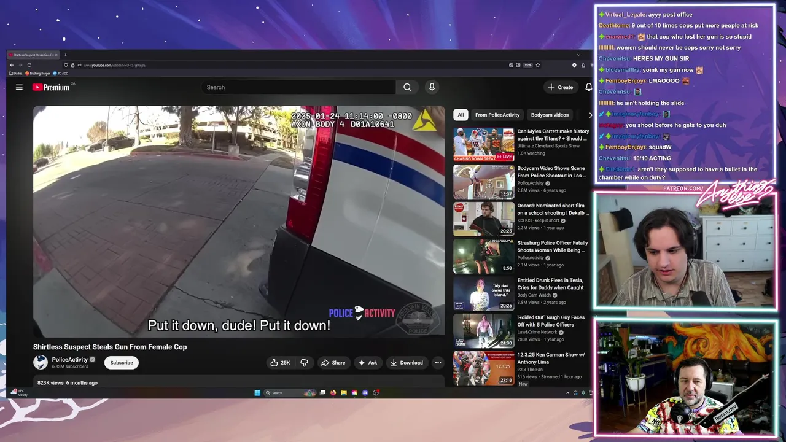The height and width of the screenshot is (442, 786).
Task: Open Oscar Nominated short film thumbnail
Action: point(484,219)
